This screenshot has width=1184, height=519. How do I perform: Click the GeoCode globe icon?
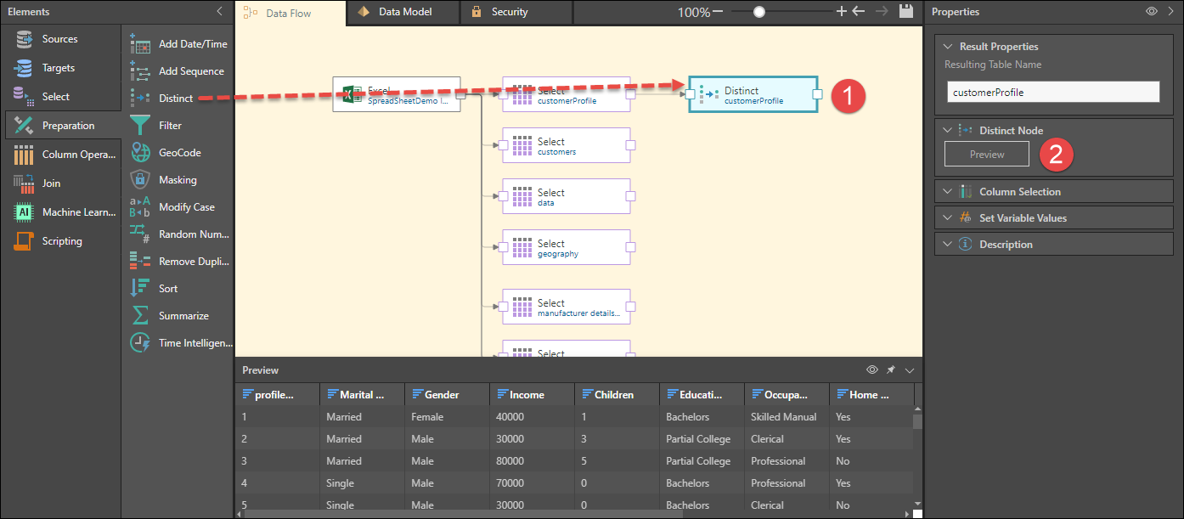[x=140, y=153]
